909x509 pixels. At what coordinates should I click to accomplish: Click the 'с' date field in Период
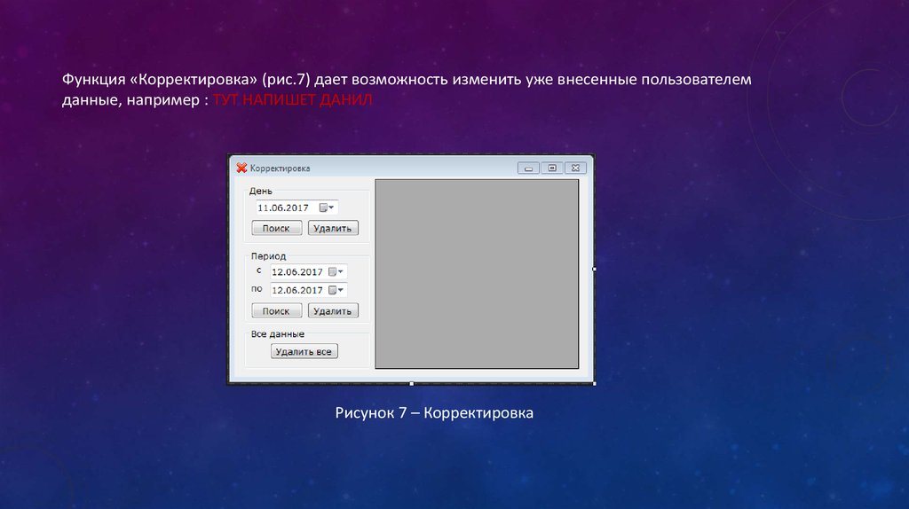click(297, 272)
